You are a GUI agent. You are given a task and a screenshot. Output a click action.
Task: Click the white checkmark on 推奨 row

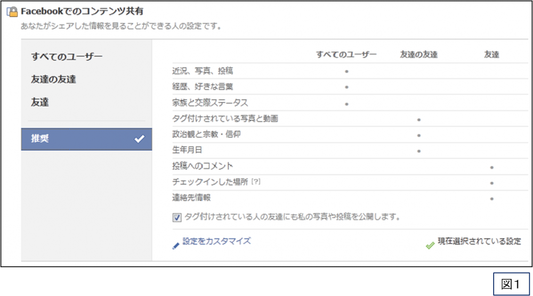tap(139, 139)
